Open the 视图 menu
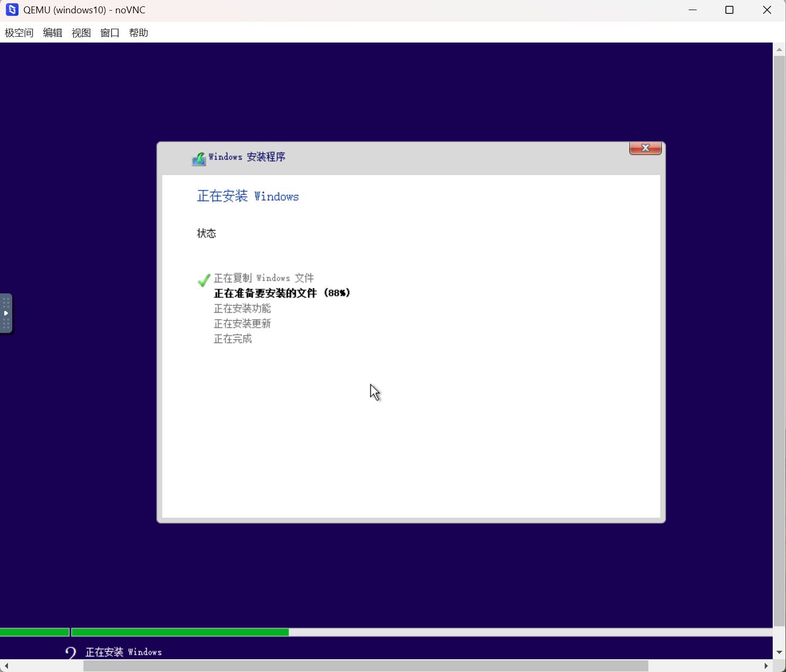This screenshot has height=672, width=786. point(81,33)
